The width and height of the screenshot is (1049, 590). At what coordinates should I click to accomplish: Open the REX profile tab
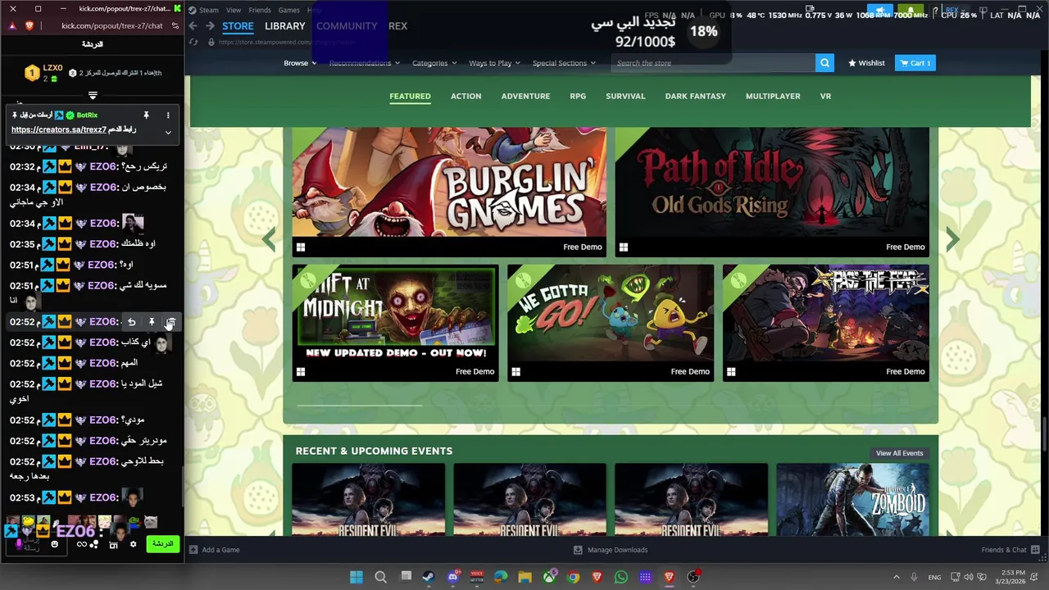(x=397, y=26)
